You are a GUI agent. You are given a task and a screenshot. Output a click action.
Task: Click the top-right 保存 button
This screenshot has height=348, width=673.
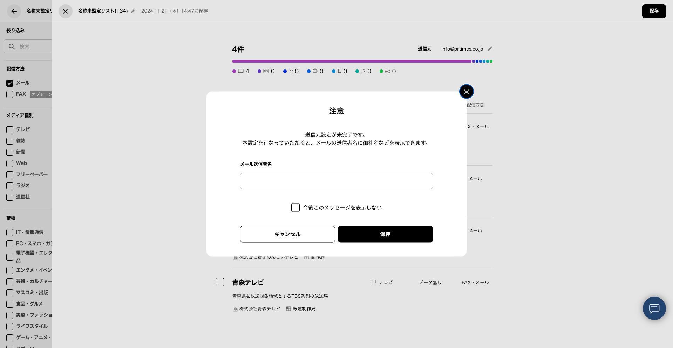point(654,11)
